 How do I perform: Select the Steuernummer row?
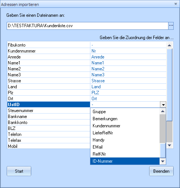point(49,111)
